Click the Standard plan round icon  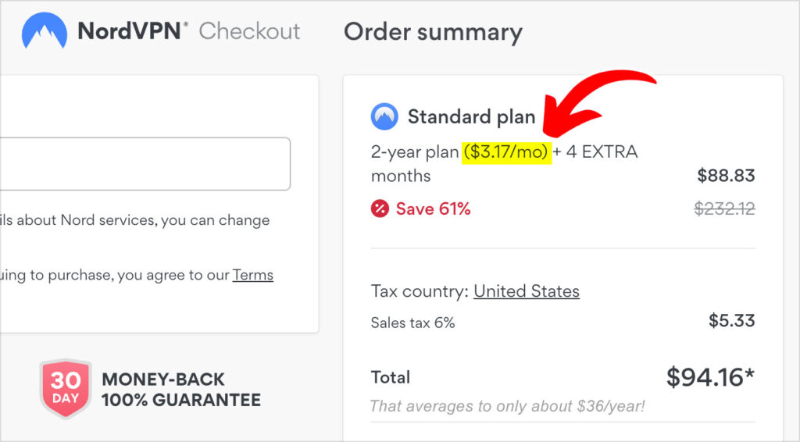pos(384,116)
